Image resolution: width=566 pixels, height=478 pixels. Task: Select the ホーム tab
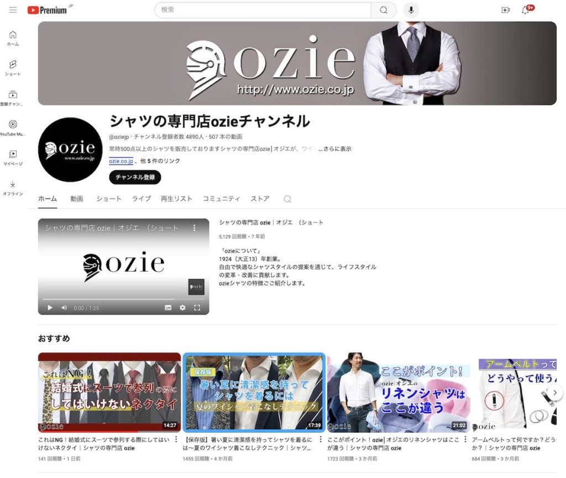click(x=48, y=199)
